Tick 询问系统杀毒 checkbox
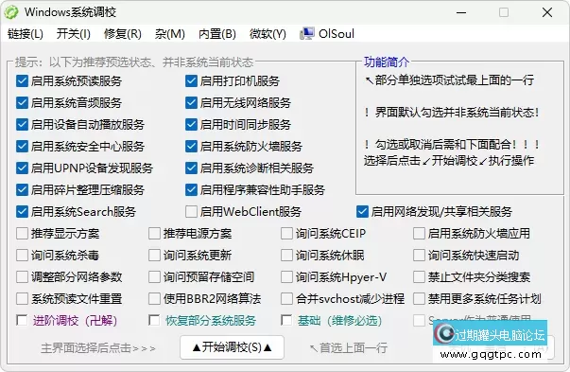 click(x=22, y=256)
